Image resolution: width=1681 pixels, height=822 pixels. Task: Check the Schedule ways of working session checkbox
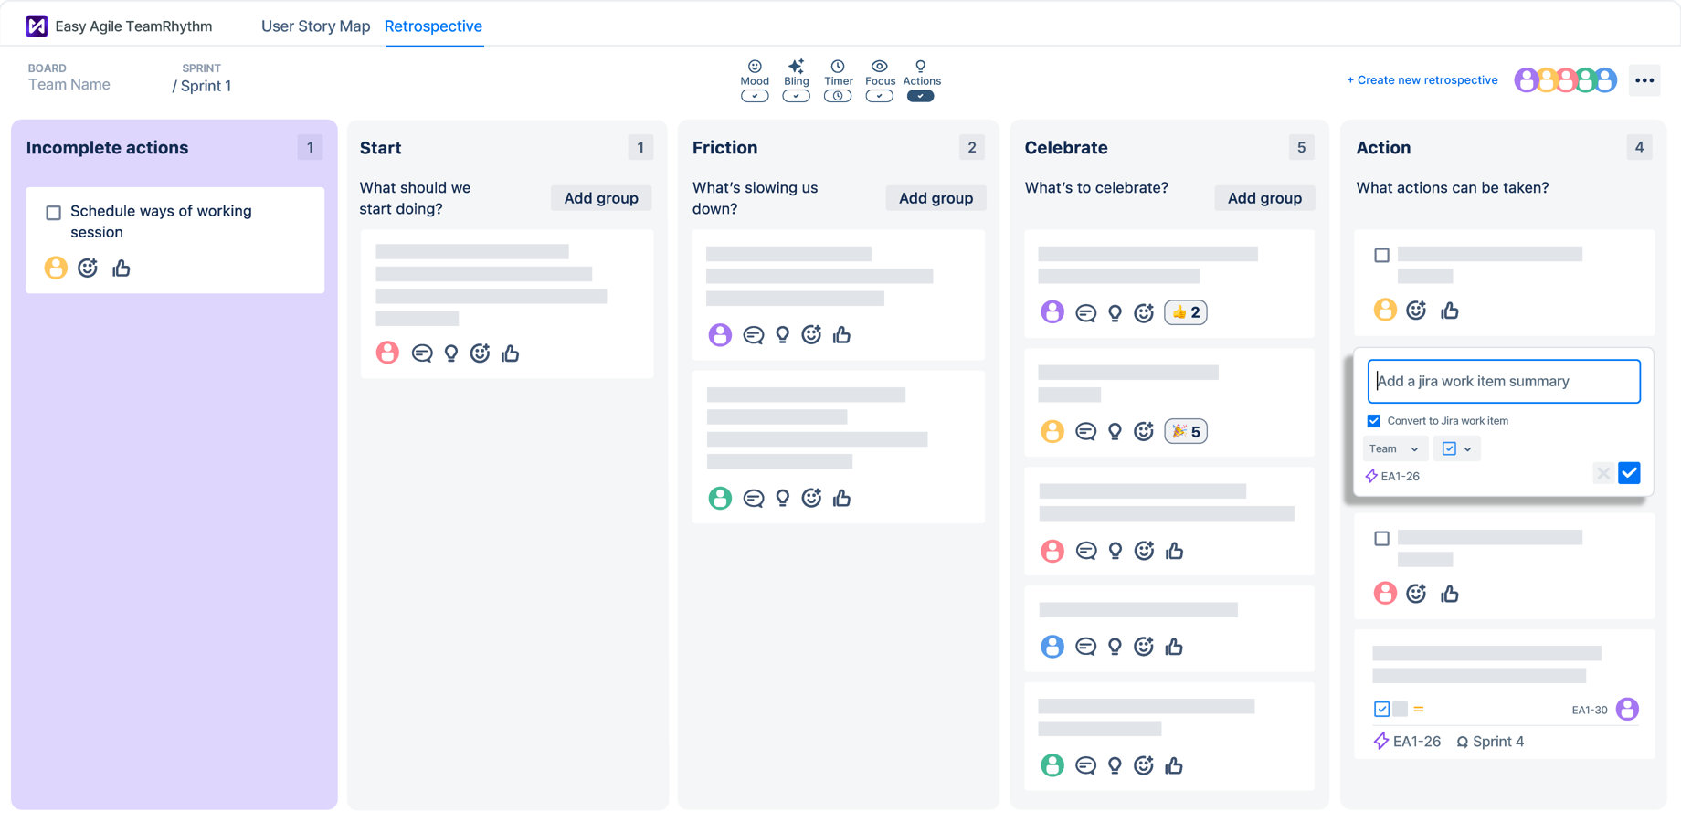click(54, 212)
